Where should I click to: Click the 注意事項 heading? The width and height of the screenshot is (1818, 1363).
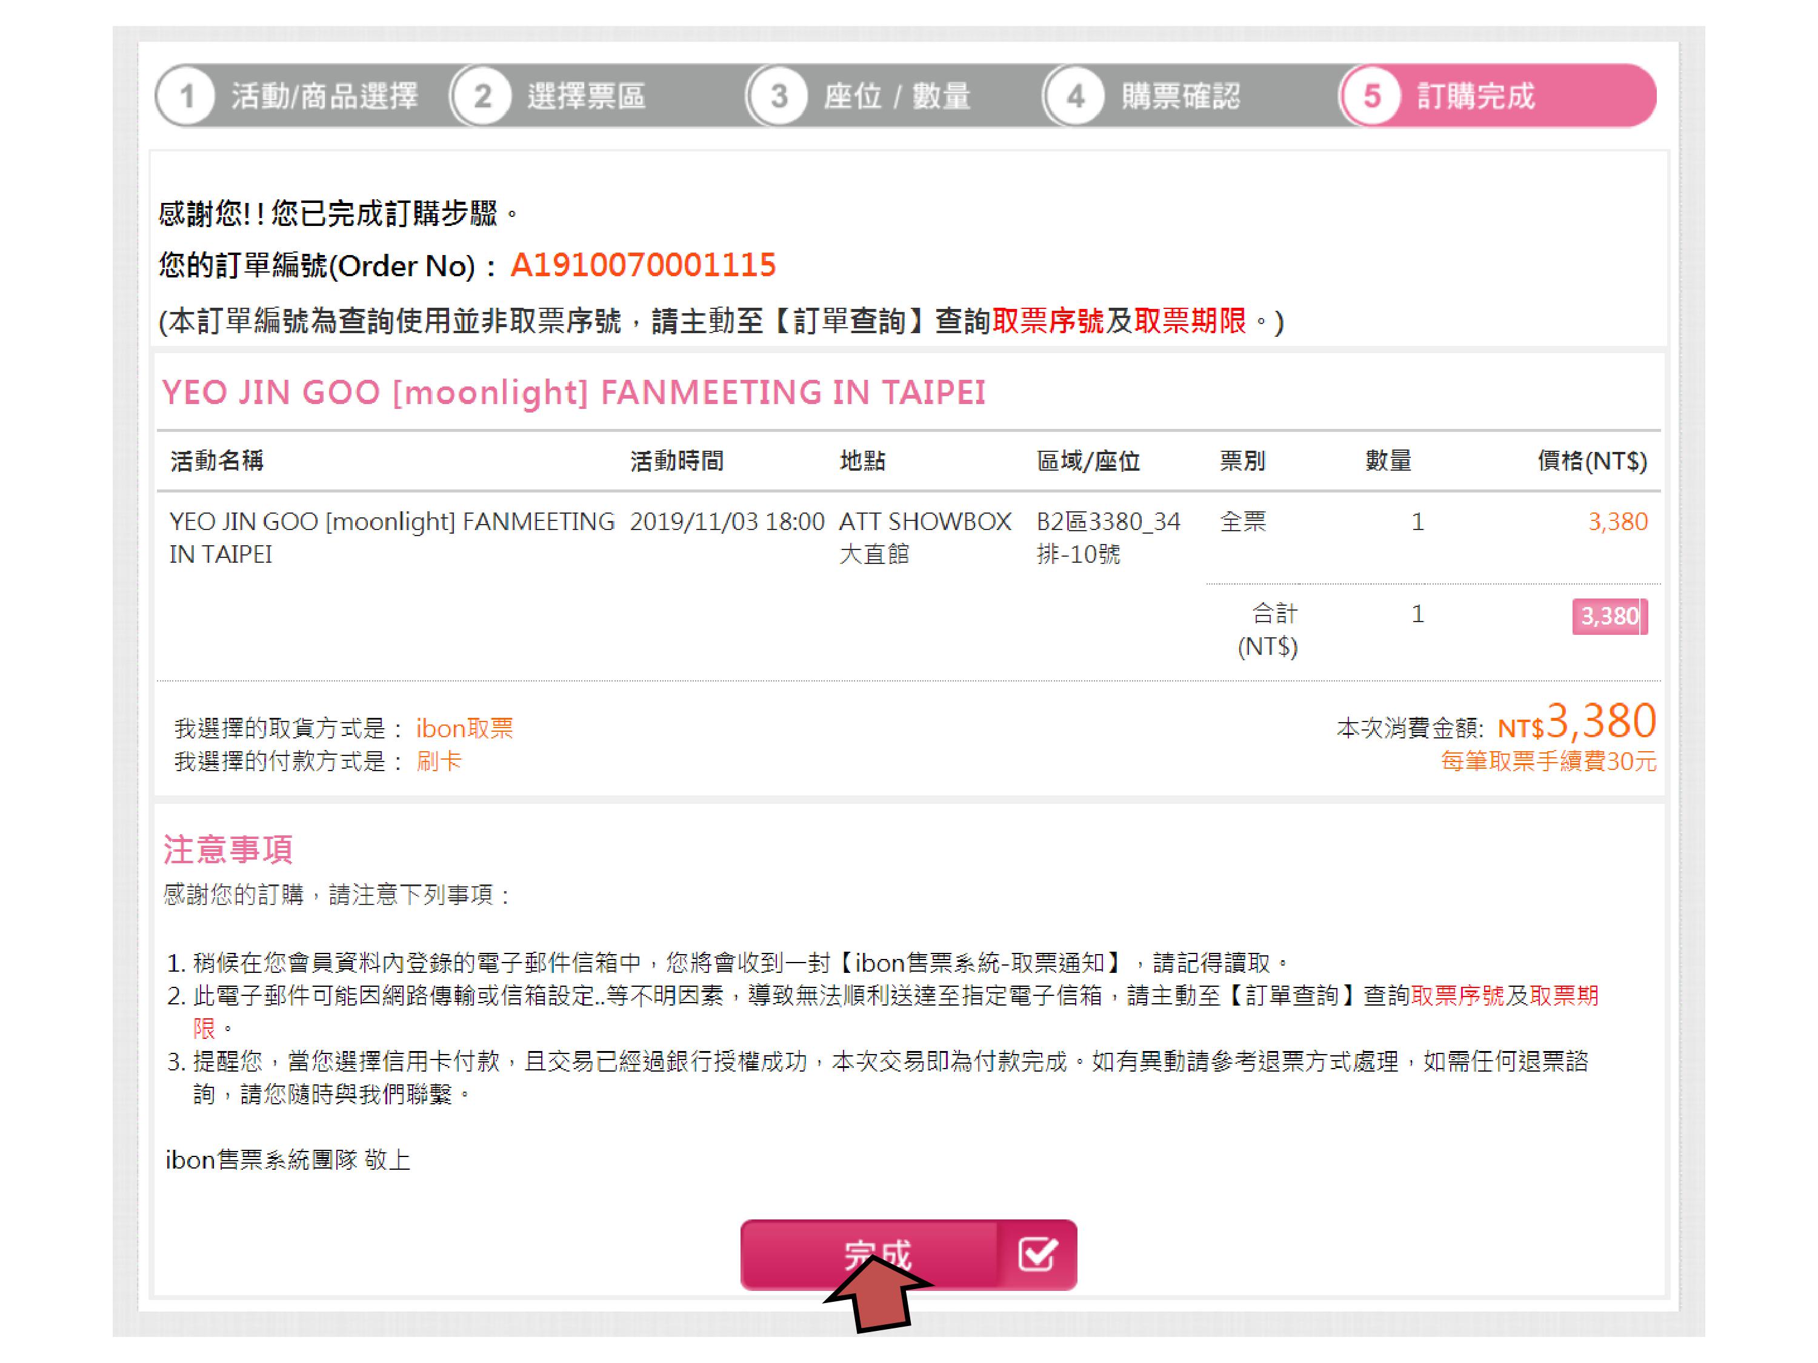pos(228,849)
